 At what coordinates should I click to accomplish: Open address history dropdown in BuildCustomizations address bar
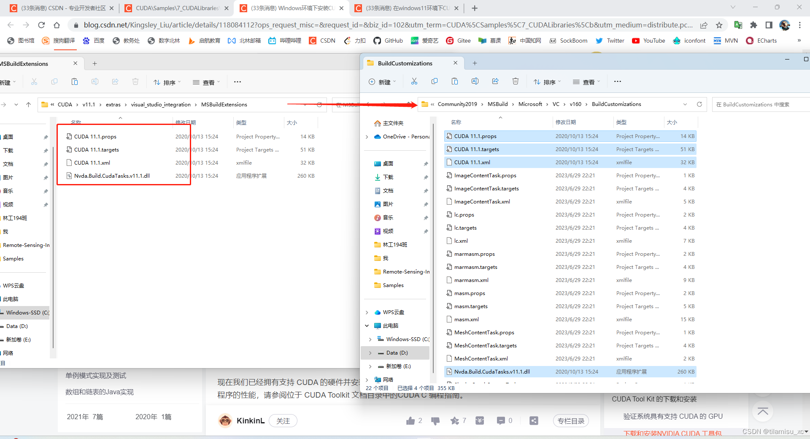[685, 104]
